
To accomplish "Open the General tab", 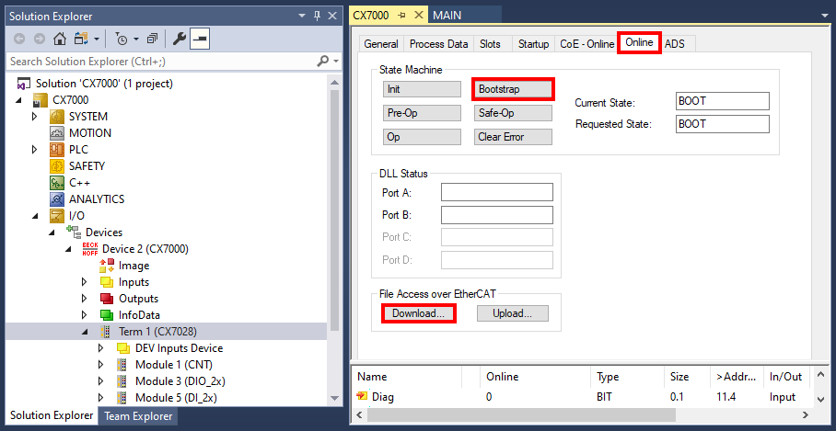I will click(380, 44).
